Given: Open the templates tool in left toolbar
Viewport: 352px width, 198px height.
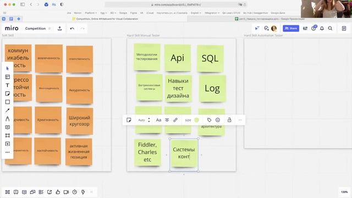Looking at the screenshot, I should click(x=7, y=77).
